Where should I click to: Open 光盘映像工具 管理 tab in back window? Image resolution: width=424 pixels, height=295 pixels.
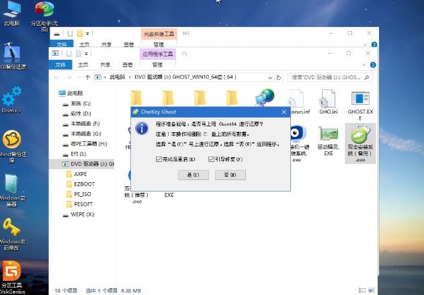pos(159,44)
